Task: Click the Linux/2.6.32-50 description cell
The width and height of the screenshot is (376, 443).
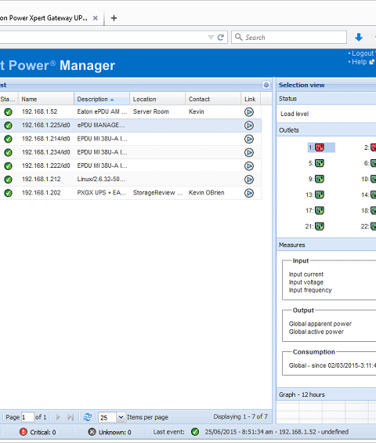Action: click(x=101, y=179)
